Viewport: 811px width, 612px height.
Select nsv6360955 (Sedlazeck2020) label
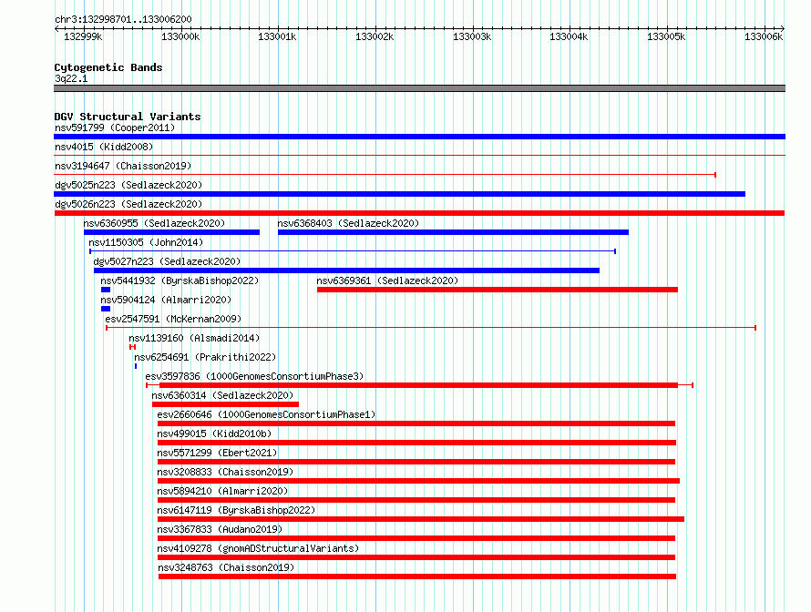154,223
